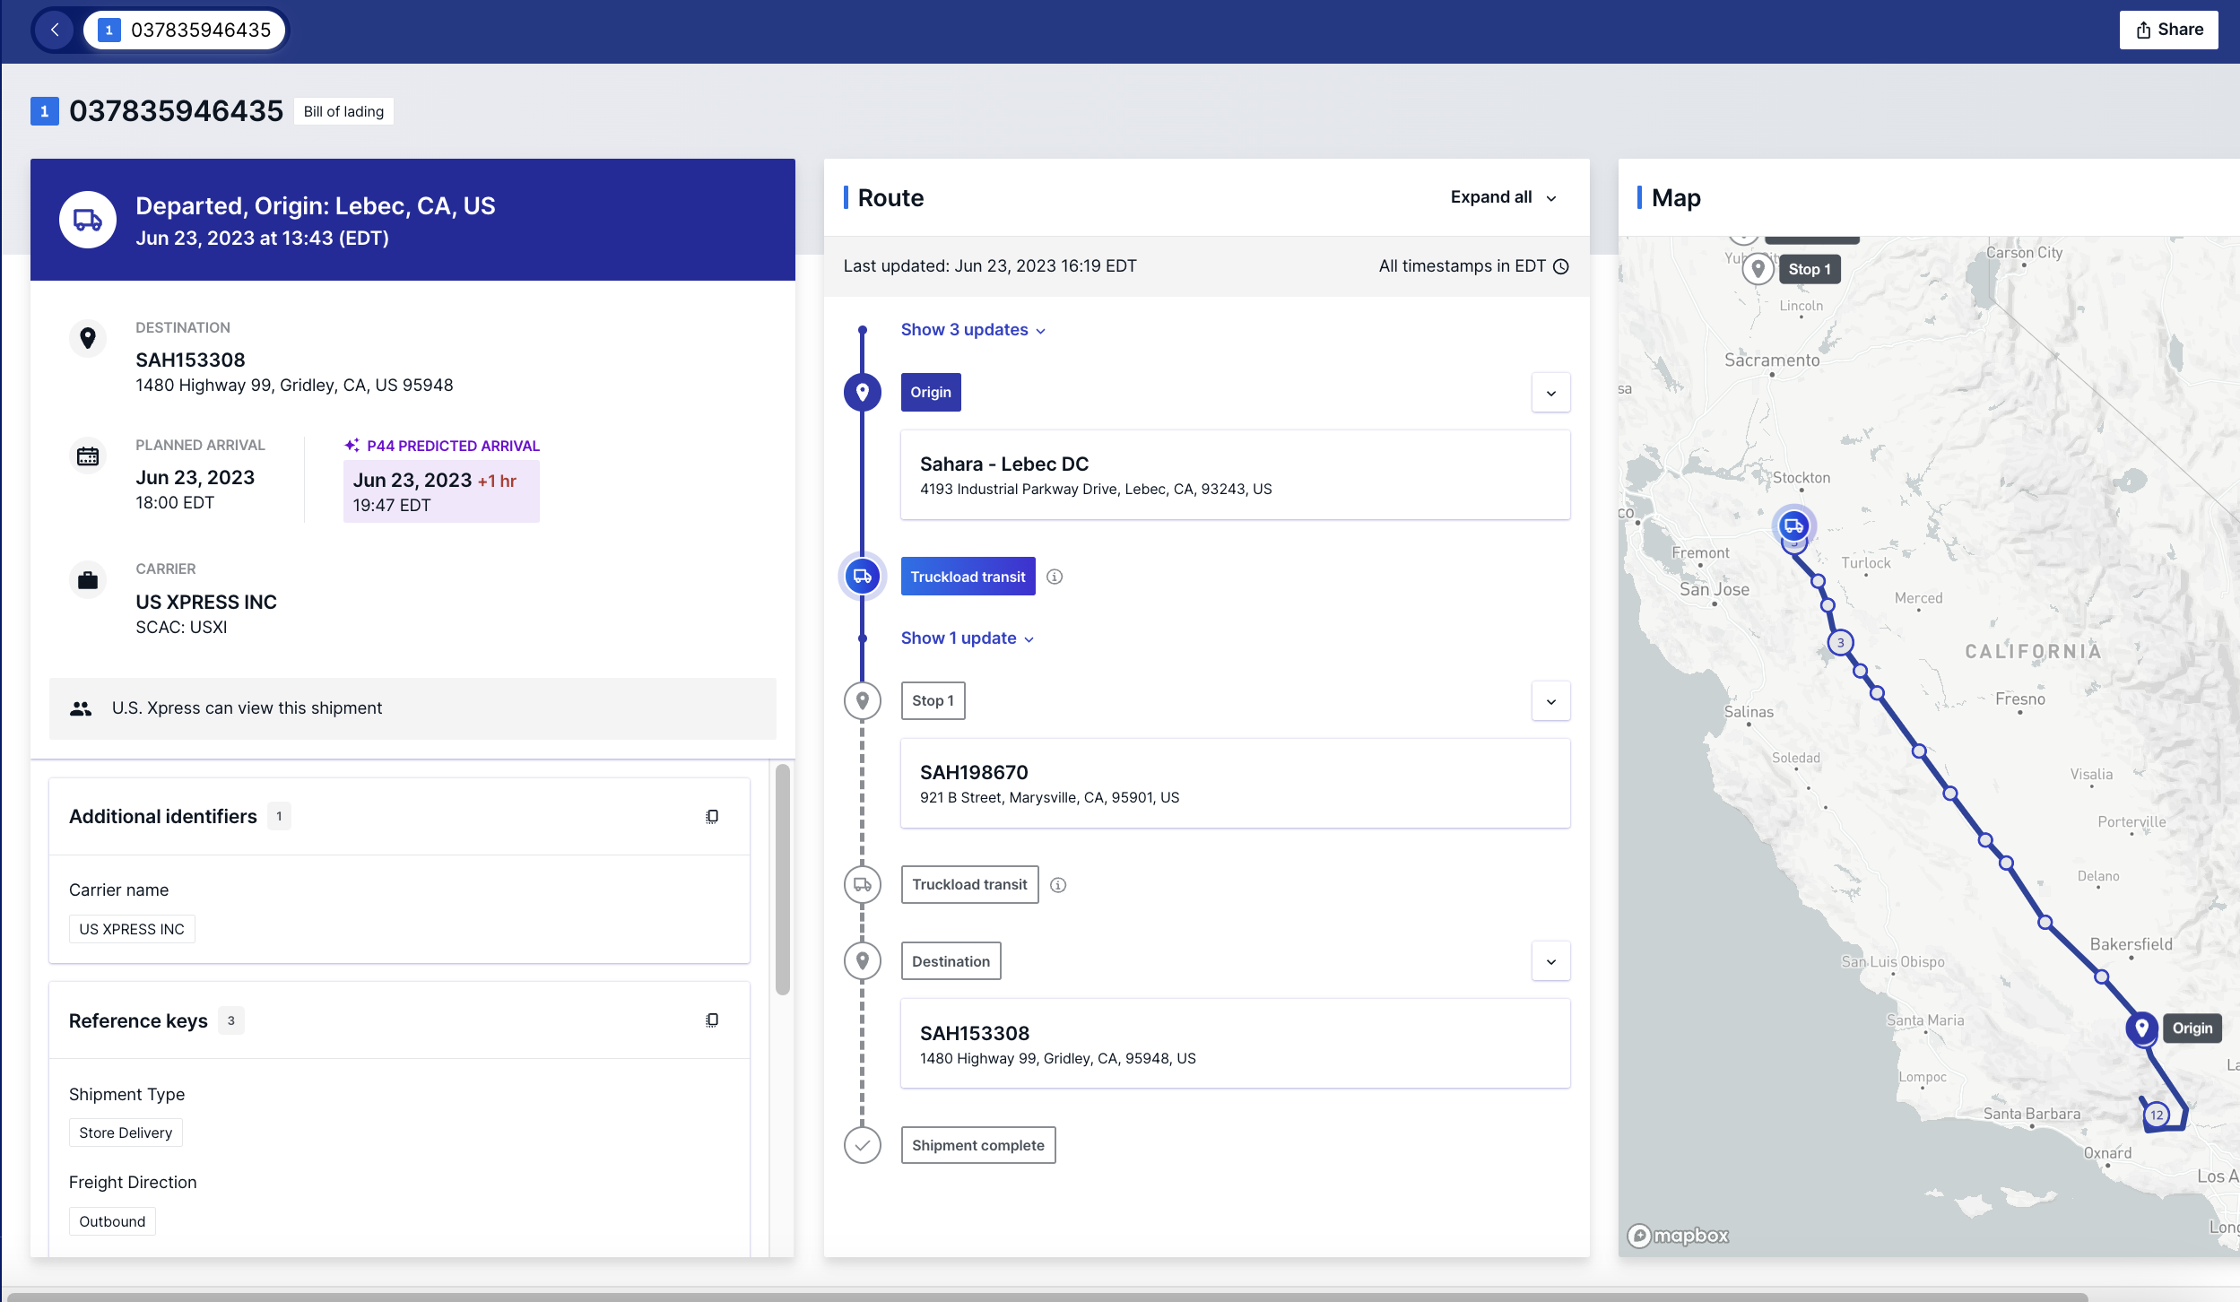Image resolution: width=2240 pixels, height=1302 pixels.
Task: Click the Outbound chip
Action: tap(112, 1221)
